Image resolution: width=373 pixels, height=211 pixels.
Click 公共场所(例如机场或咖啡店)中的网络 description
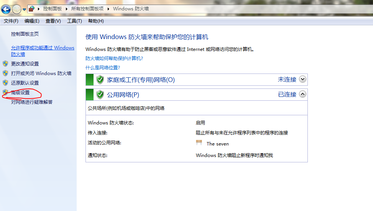pyautogui.click(x=126, y=108)
